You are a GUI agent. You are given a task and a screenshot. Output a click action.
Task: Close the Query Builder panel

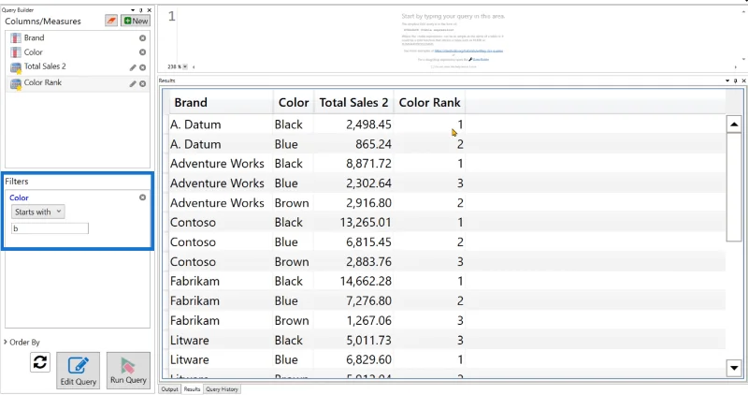[x=150, y=10]
